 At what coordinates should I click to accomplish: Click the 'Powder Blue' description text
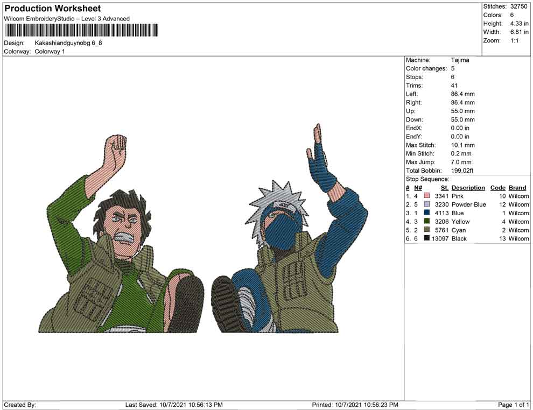click(468, 204)
